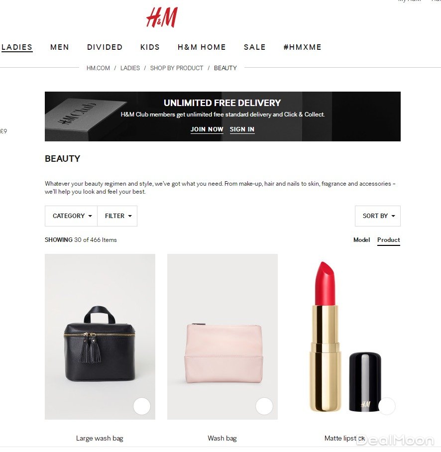The width and height of the screenshot is (441, 452).
Task: Favourite the pink Wash bag via circle icon
Action: click(264, 406)
